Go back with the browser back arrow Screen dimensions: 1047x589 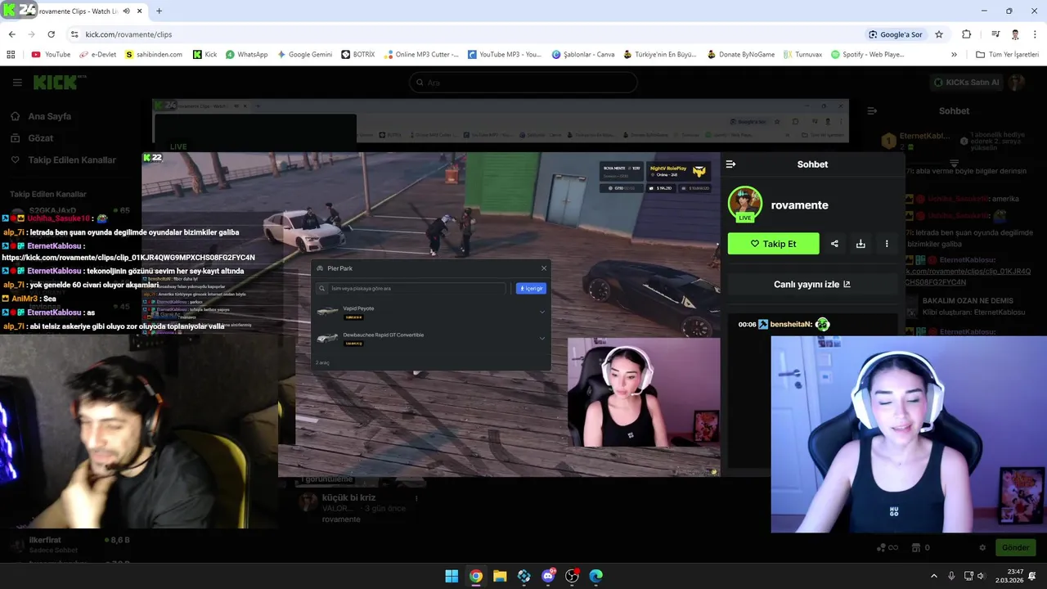coord(11,34)
